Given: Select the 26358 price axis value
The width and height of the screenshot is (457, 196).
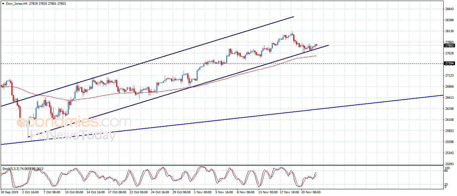Looking at the screenshot, I should 450,109.
